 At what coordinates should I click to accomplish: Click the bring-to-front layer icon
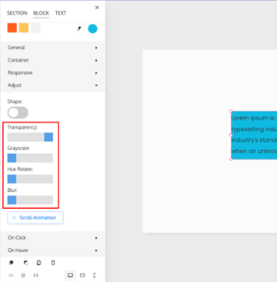click(x=12, y=263)
